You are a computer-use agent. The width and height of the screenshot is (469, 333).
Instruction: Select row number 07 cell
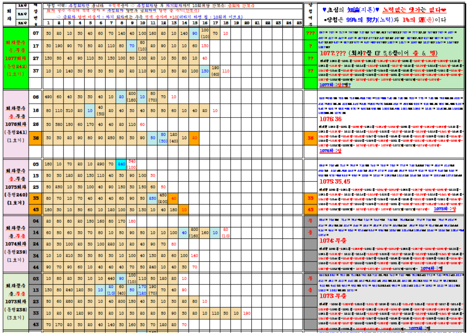36,33
